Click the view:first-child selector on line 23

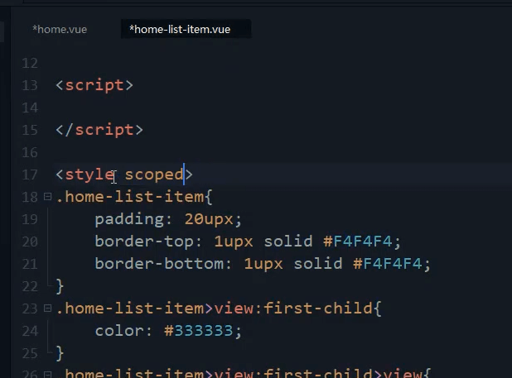[x=293, y=309]
